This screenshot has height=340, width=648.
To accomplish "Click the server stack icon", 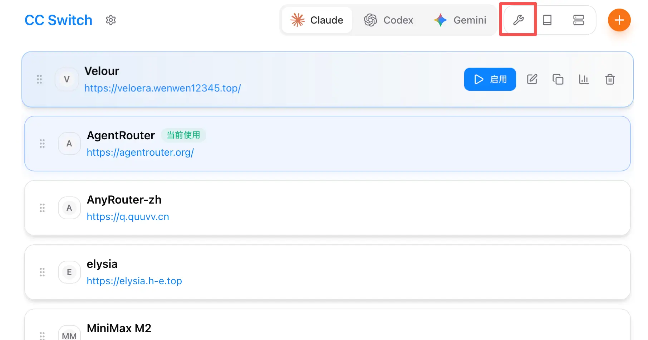I will 578,20.
